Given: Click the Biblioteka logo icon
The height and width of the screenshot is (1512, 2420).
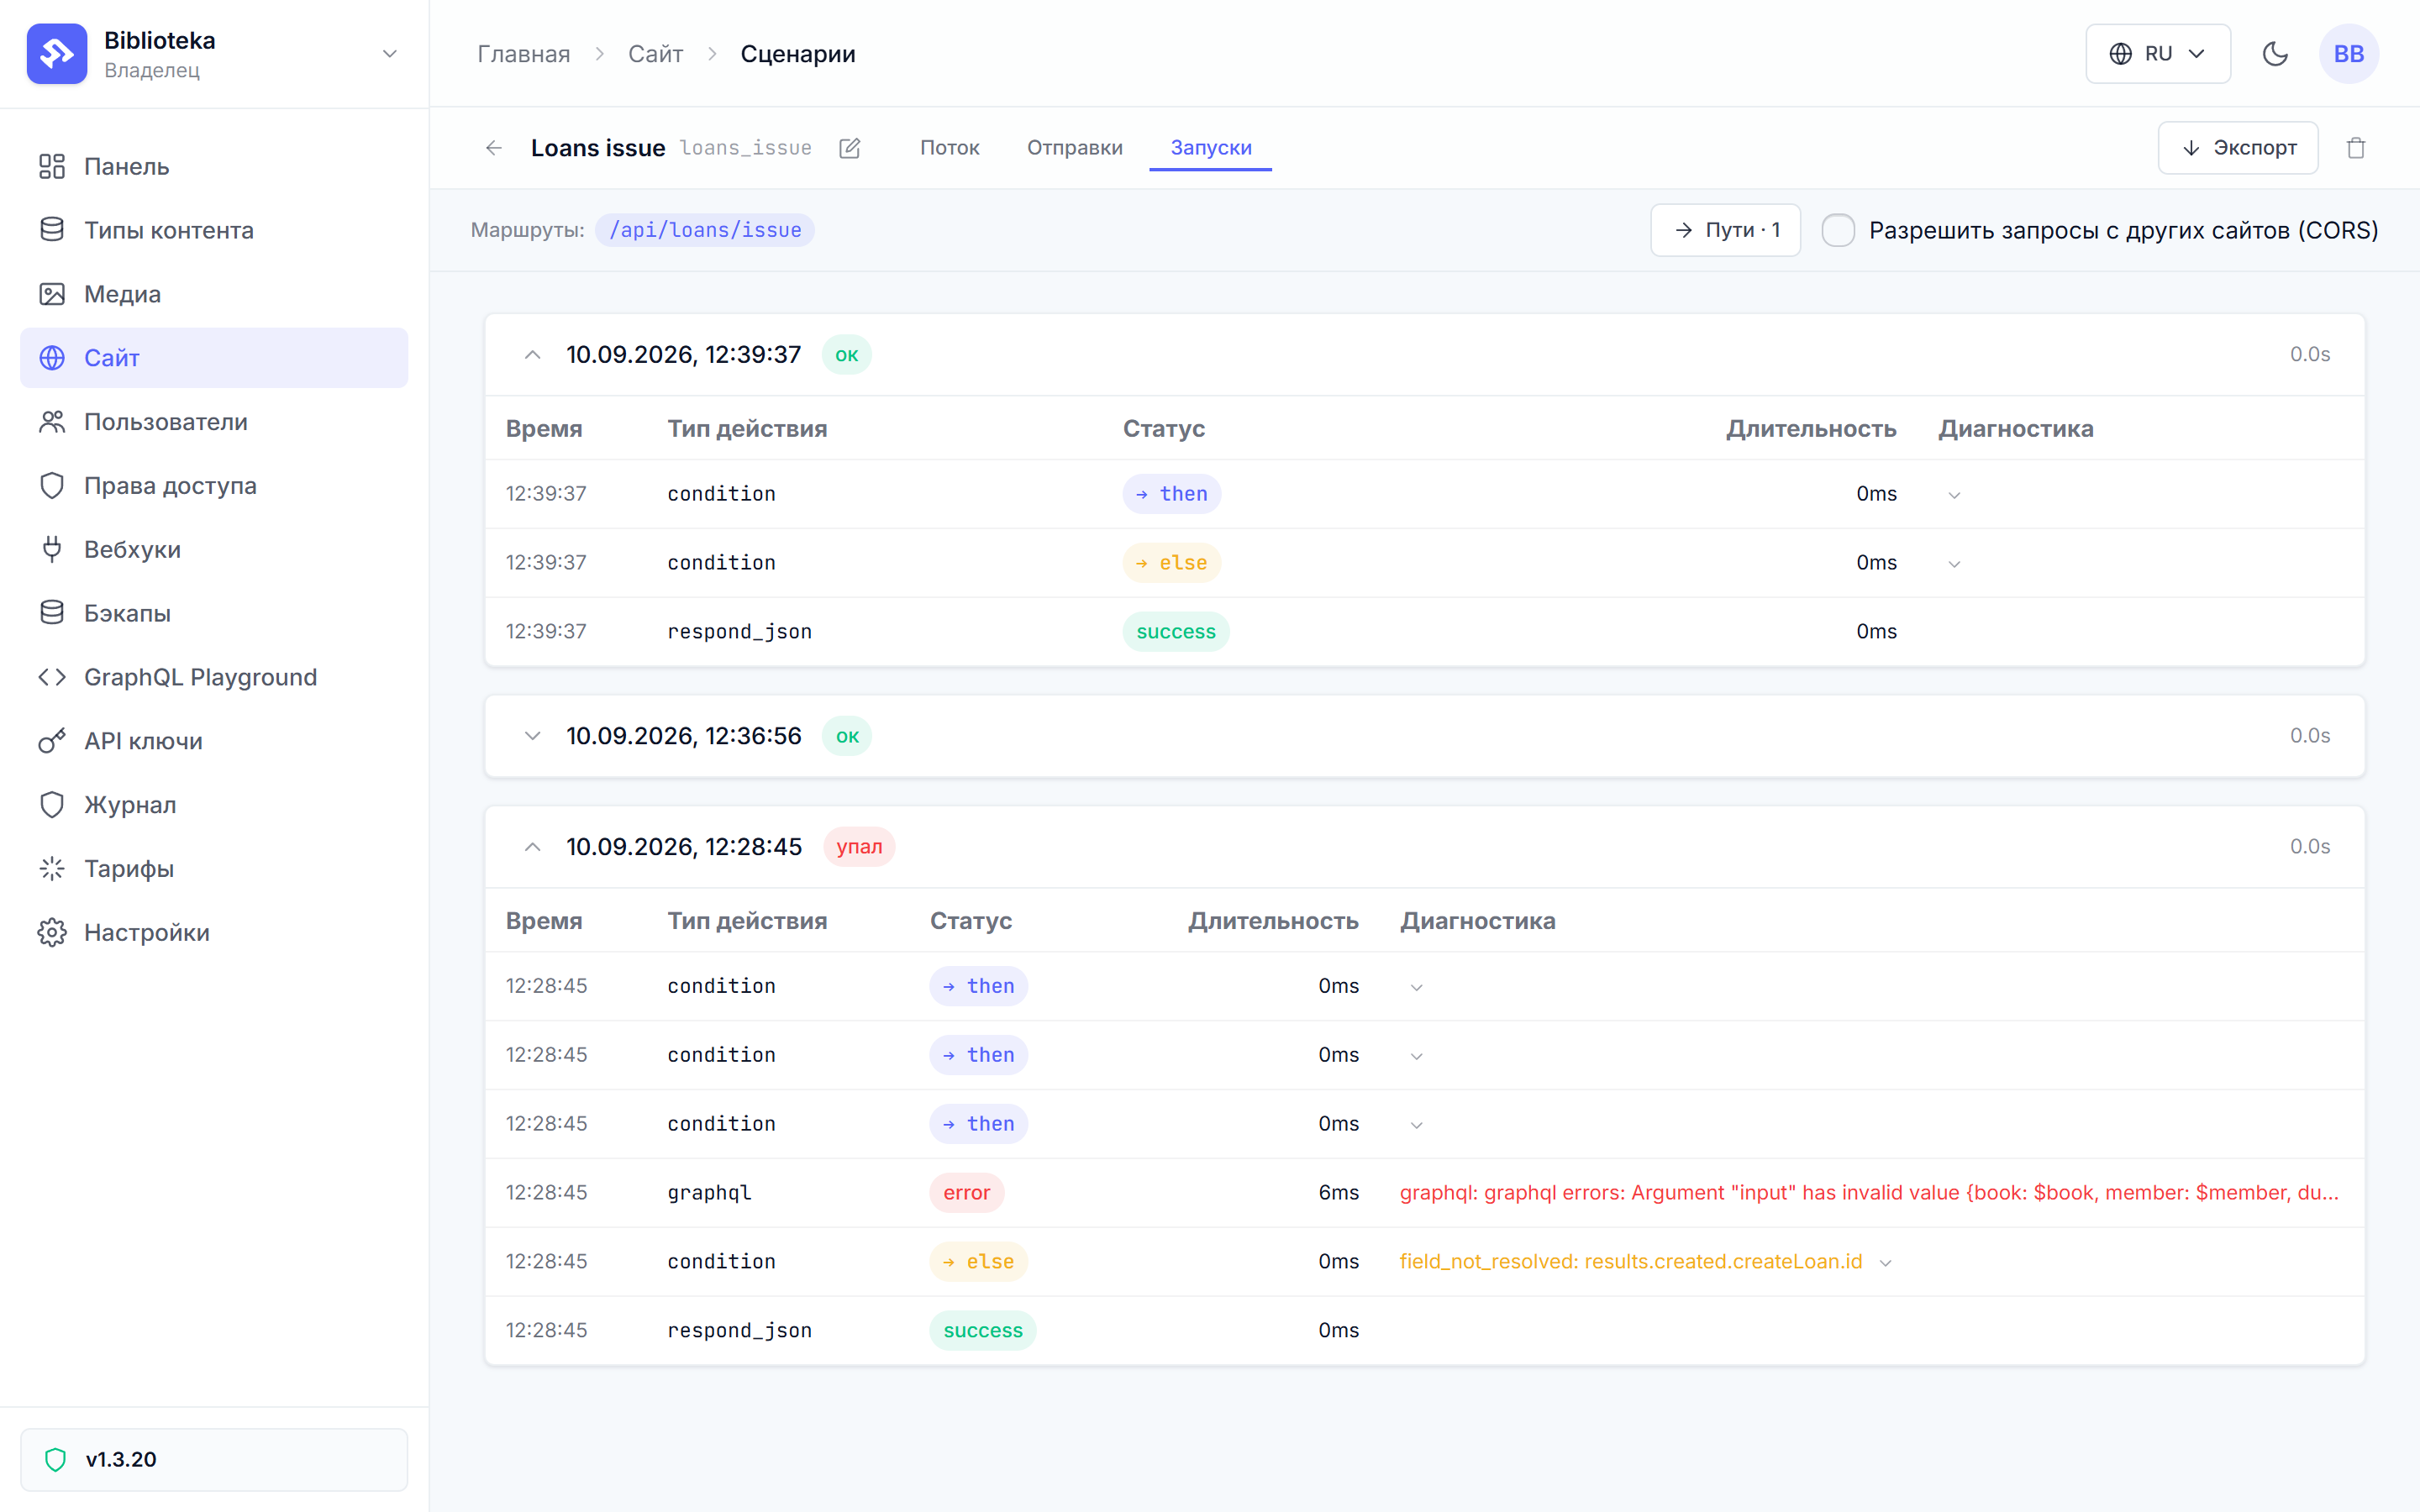Looking at the screenshot, I should pos(57,54).
